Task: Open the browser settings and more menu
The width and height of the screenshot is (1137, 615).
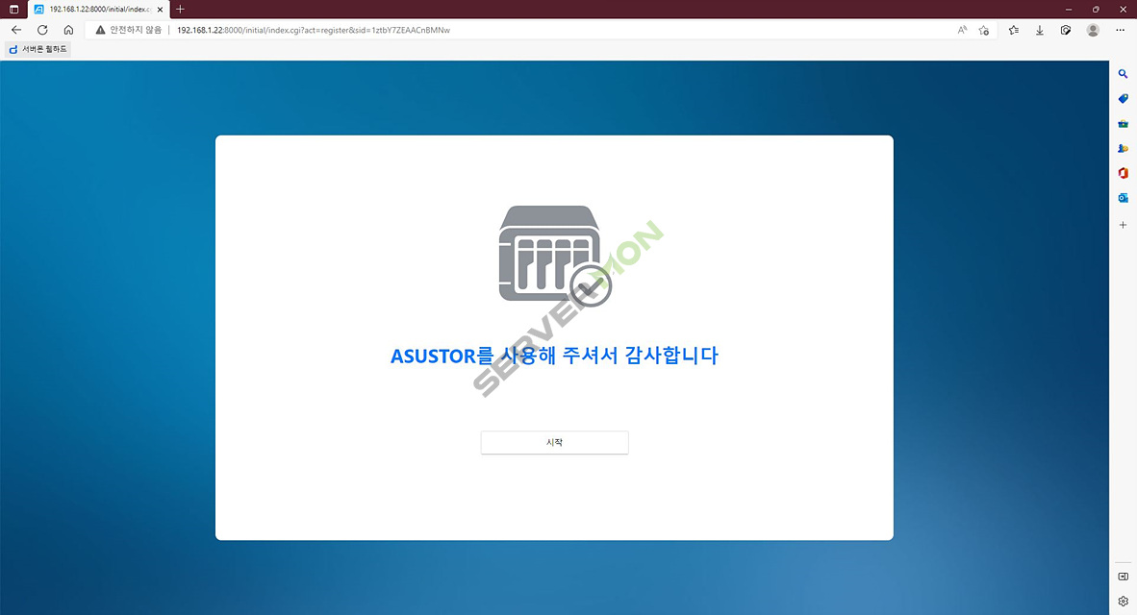Action: coord(1121,30)
